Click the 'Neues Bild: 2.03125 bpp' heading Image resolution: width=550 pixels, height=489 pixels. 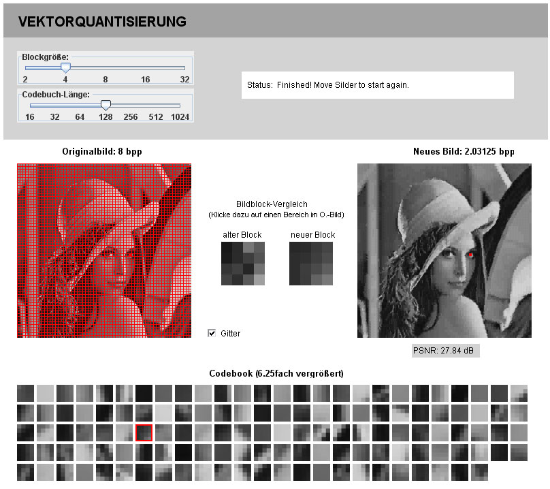pyautogui.click(x=464, y=152)
